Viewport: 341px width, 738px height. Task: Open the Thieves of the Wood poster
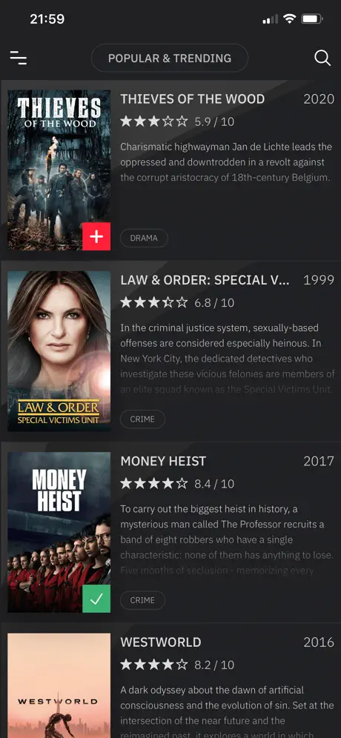click(59, 170)
